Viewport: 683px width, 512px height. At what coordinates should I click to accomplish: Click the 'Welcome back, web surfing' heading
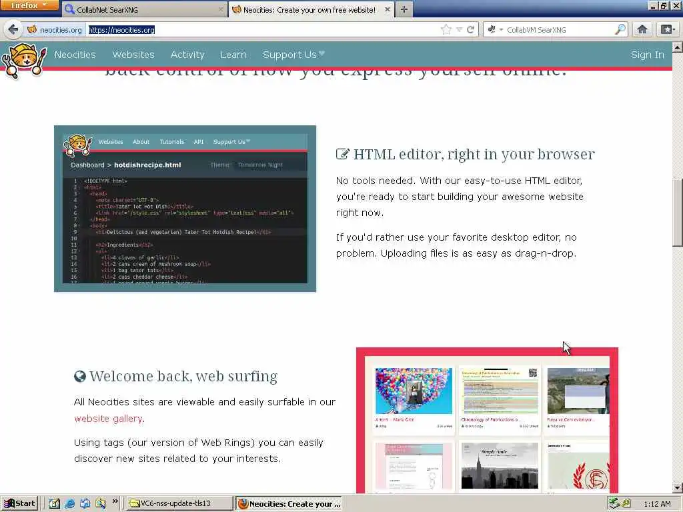(183, 376)
